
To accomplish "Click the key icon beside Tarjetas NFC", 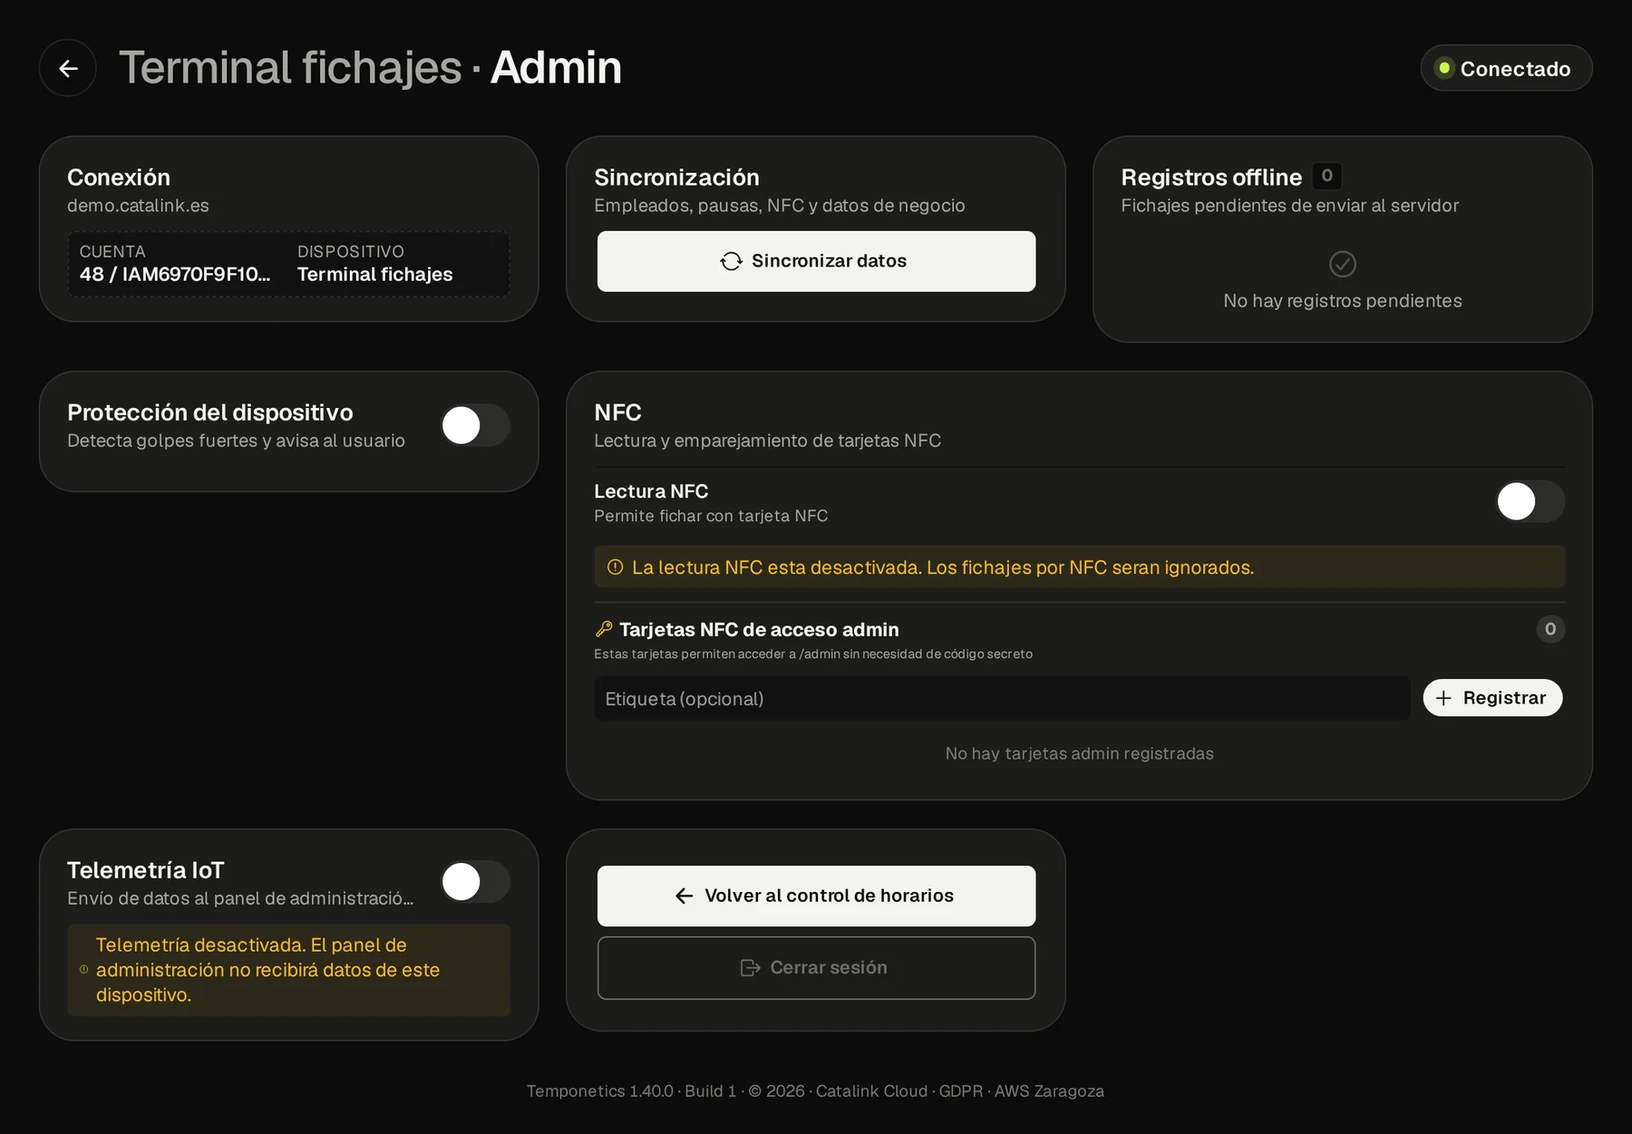I will 604,629.
